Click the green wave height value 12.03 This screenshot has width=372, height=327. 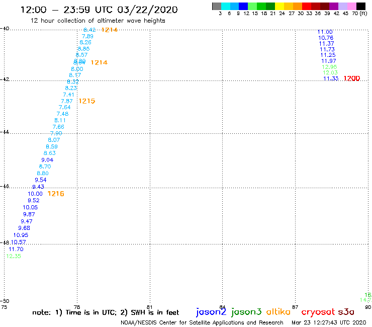tap(330, 72)
